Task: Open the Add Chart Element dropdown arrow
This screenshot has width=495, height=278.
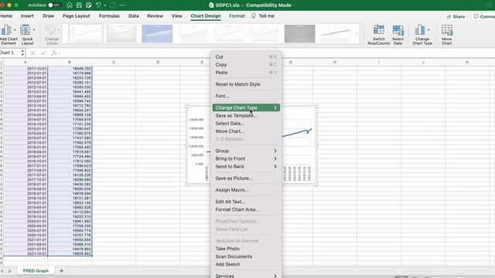Action: [x=15, y=29]
